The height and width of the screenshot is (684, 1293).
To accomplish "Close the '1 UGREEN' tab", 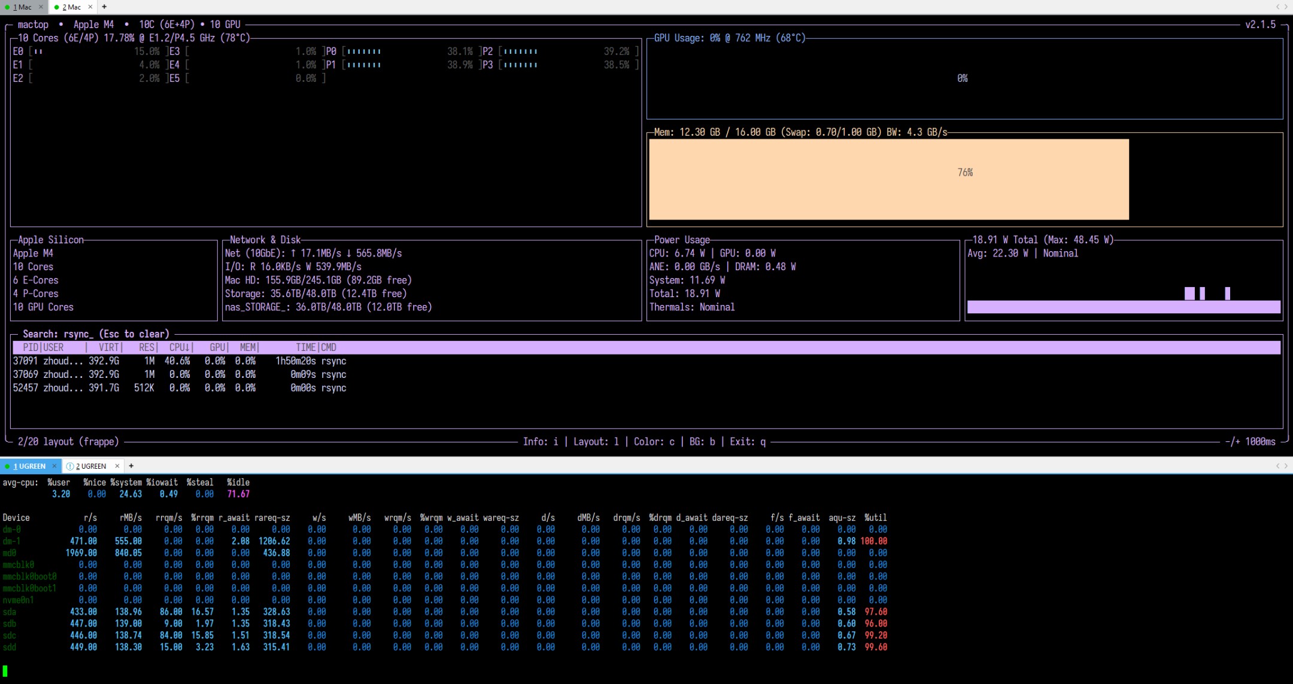I will coord(54,466).
